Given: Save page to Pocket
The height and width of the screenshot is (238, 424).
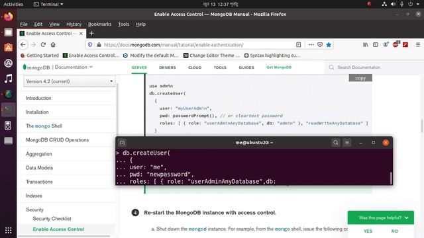Looking at the screenshot, I should click(x=320, y=45).
